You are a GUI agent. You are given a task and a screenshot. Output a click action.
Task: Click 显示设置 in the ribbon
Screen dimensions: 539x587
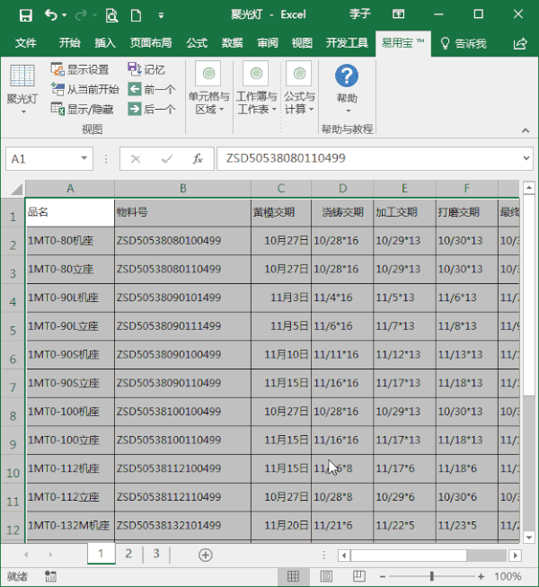[80, 69]
